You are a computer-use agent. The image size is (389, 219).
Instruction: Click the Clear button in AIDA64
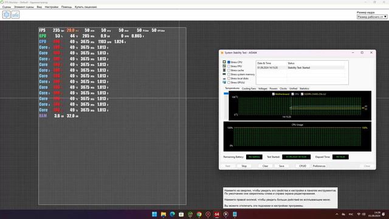pos(265,166)
